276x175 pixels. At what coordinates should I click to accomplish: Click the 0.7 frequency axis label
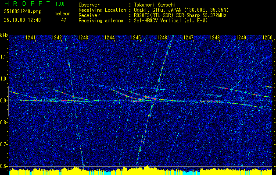point(4,144)
